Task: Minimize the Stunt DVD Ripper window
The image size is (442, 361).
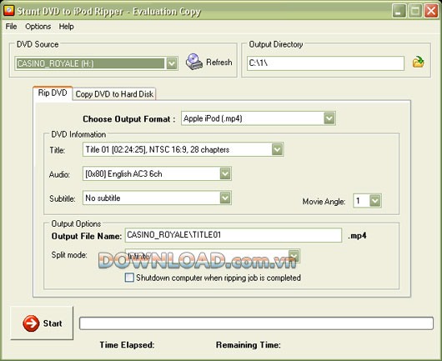Action: click(399, 11)
